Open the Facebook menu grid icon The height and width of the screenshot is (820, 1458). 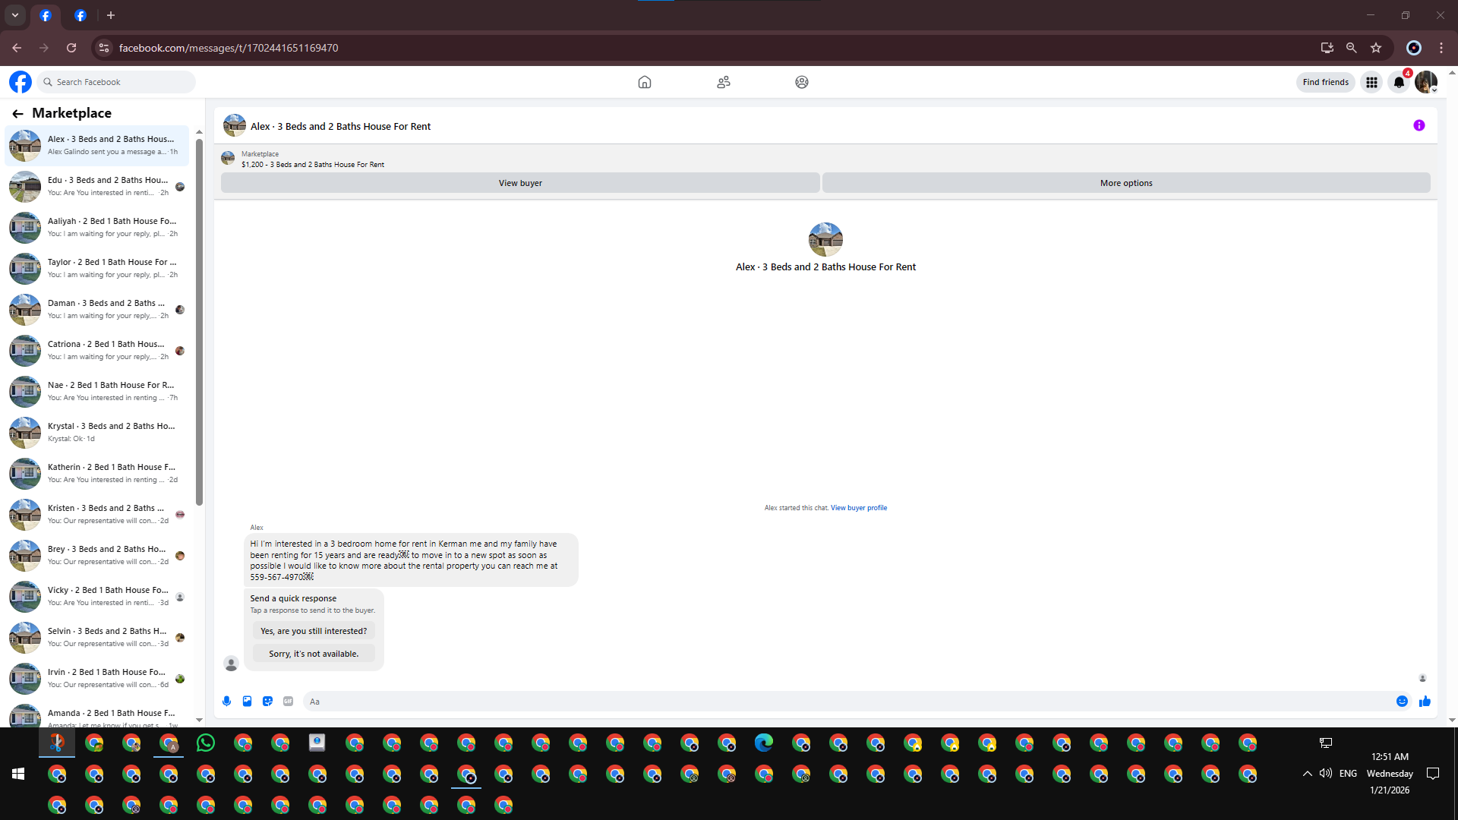pos(1371,82)
